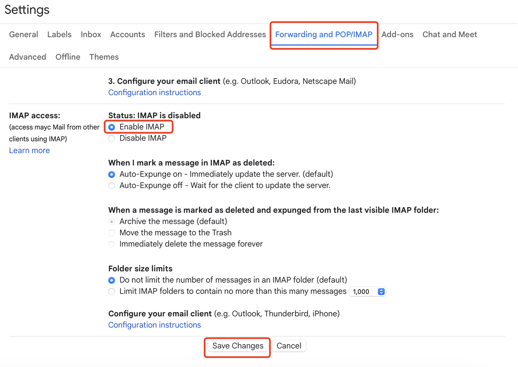518x367 pixels.
Task: Select Limit IMAP folders message count option
Action: click(111, 291)
